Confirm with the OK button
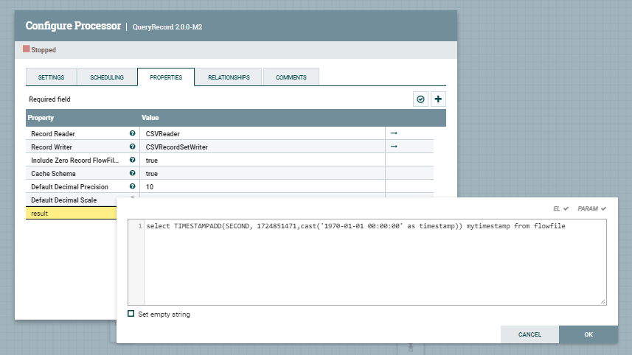 588,334
